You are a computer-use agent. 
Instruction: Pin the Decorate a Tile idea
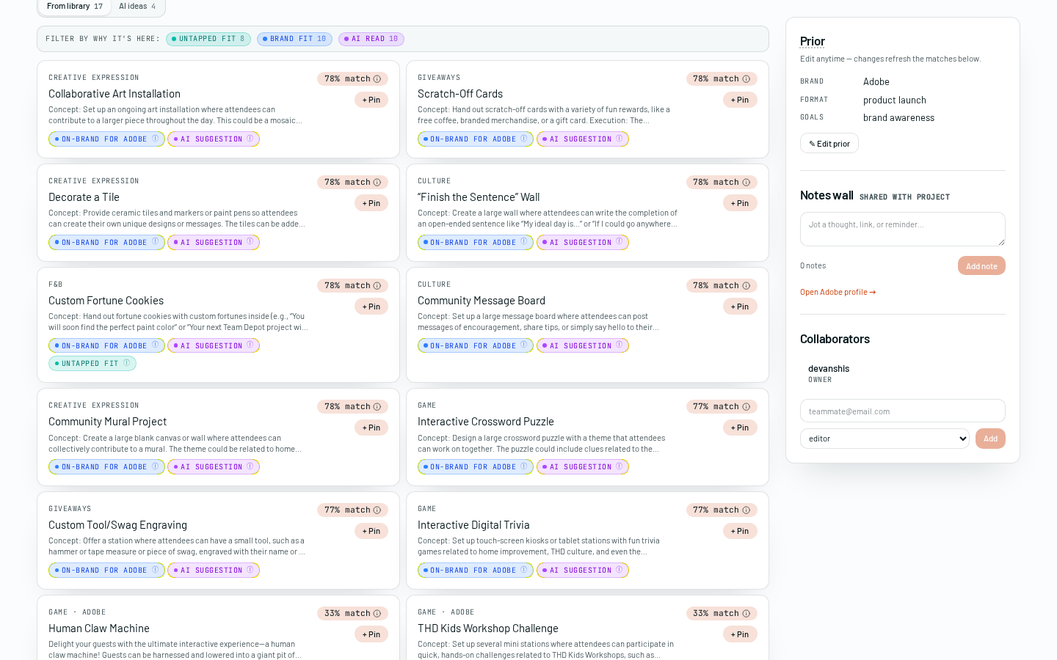point(371,203)
